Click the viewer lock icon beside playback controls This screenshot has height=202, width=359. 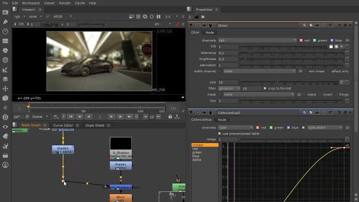pos(170,117)
